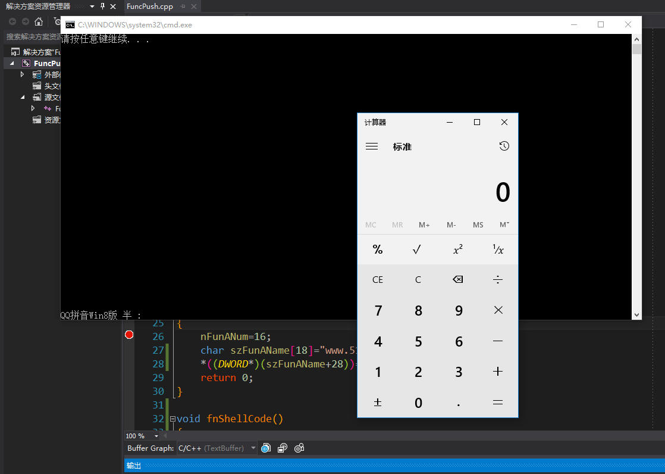Expand the 外部 dependencies tree node
Screen dimensions: 665x474
click(23, 74)
